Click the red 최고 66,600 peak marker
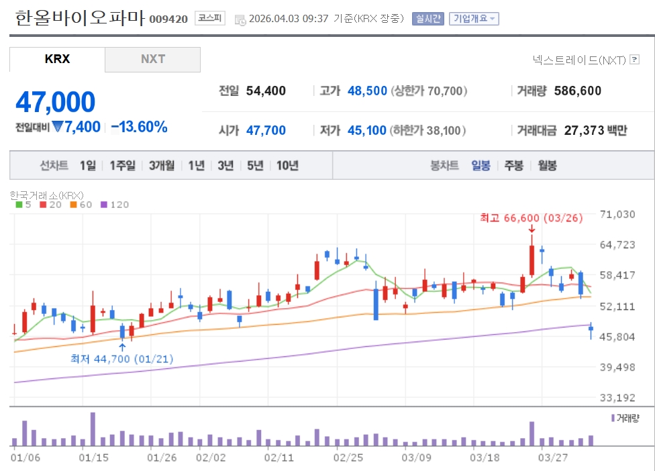The image size is (655, 471). 531,218
